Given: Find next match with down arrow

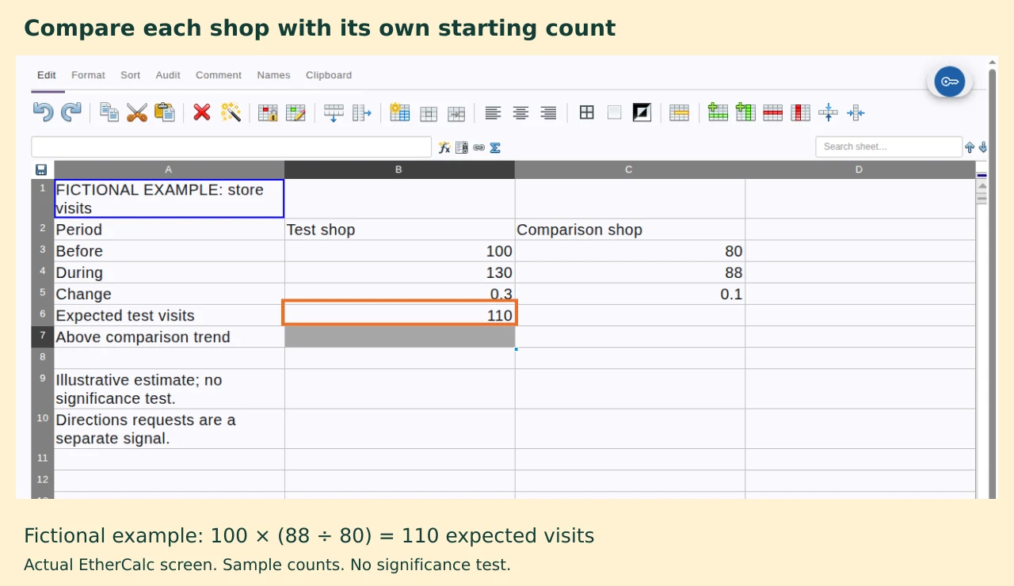Looking at the screenshot, I should (x=983, y=147).
